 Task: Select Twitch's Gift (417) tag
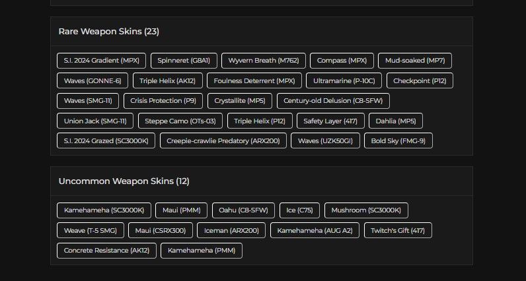(398, 231)
